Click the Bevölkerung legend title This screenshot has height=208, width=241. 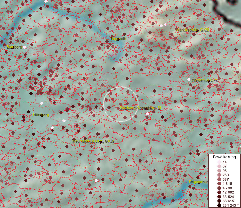pyautogui.click(x=224, y=157)
